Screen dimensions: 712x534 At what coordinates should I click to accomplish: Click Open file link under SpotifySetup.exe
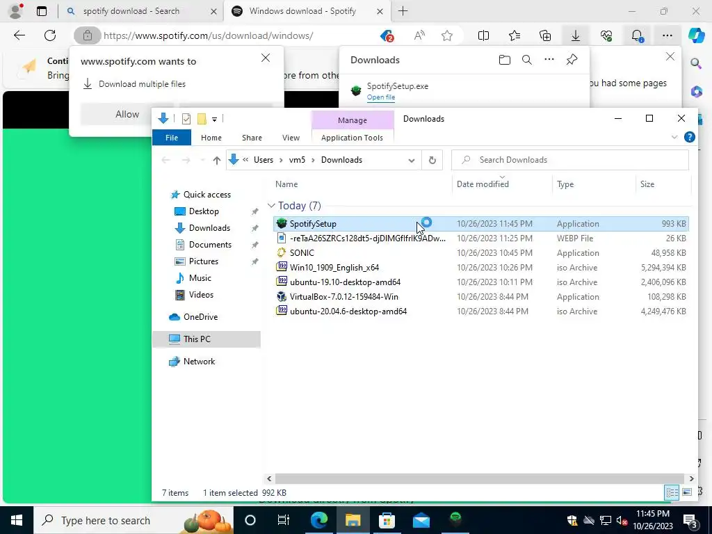[381, 97]
